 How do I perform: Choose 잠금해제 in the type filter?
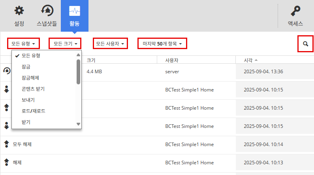coord(30,78)
